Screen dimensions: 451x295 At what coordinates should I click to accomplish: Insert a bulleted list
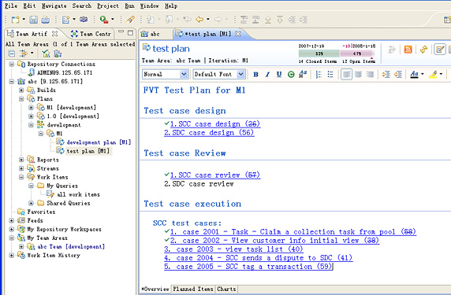coord(330,75)
